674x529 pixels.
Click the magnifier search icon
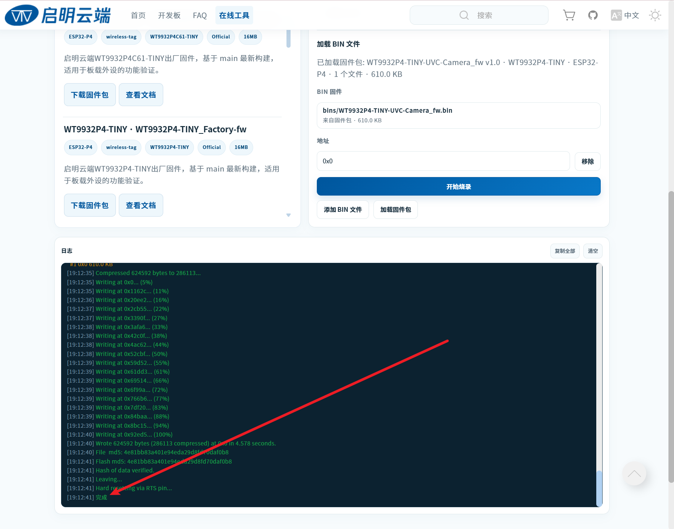[x=464, y=15]
